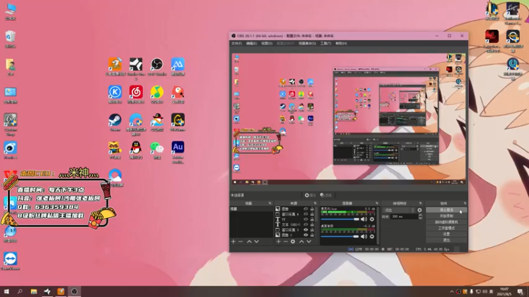Decrease transition duration with down arrow
The image size is (529, 297).
click(x=421, y=218)
